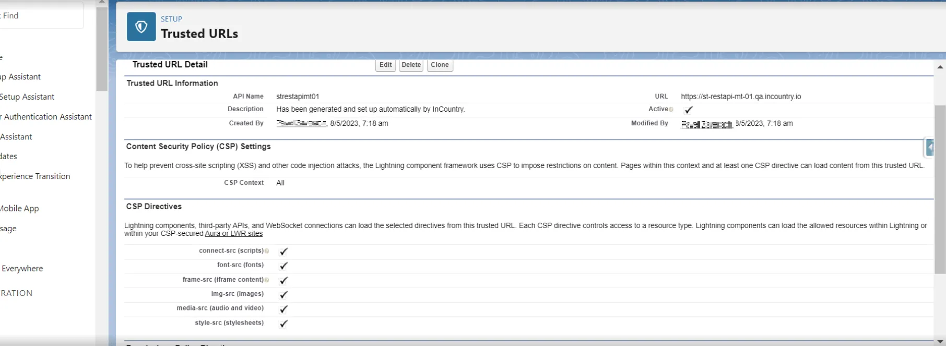946x346 pixels.
Task: Click the Trusted URLs shield icon
Action: [x=141, y=27]
